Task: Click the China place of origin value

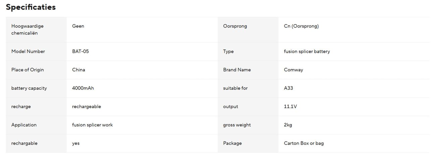Action: [78, 70]
